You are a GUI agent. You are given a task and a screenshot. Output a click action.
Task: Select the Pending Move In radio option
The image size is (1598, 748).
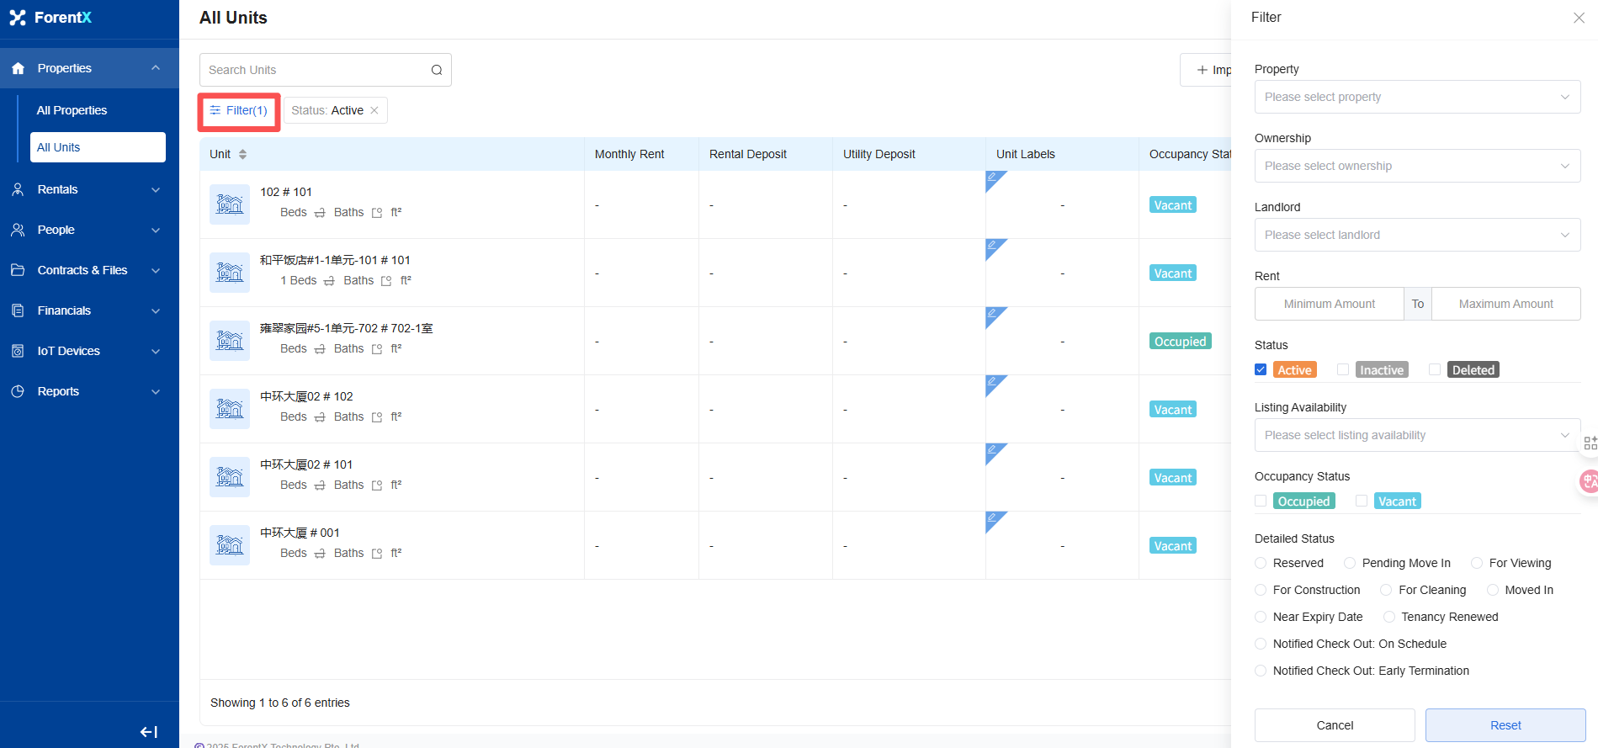1350,563
